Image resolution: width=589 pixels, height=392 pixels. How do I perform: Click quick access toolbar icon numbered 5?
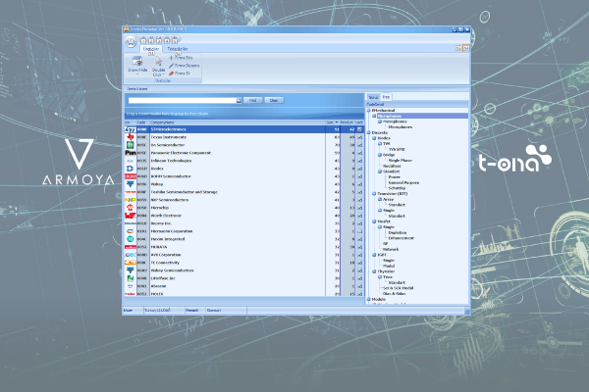[x=175, y=40]
